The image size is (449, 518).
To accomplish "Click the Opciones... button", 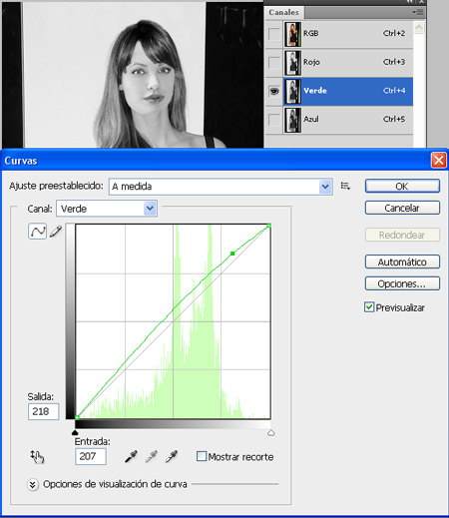I will (402, 283).
